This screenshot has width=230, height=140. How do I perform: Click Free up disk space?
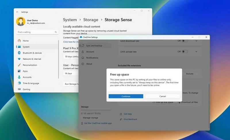(163, 102)
